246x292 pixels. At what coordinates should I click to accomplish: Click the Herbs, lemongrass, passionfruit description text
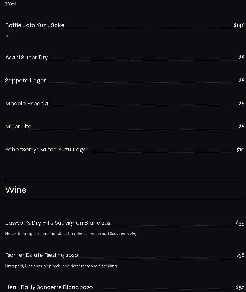click(x=71, y=234)
